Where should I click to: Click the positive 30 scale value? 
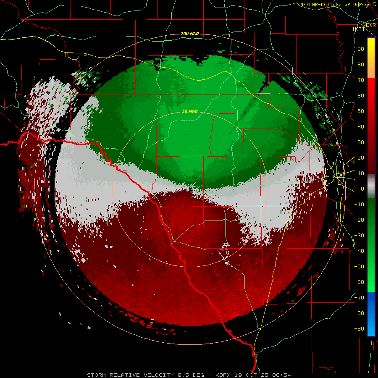click(x=361, y=142)
